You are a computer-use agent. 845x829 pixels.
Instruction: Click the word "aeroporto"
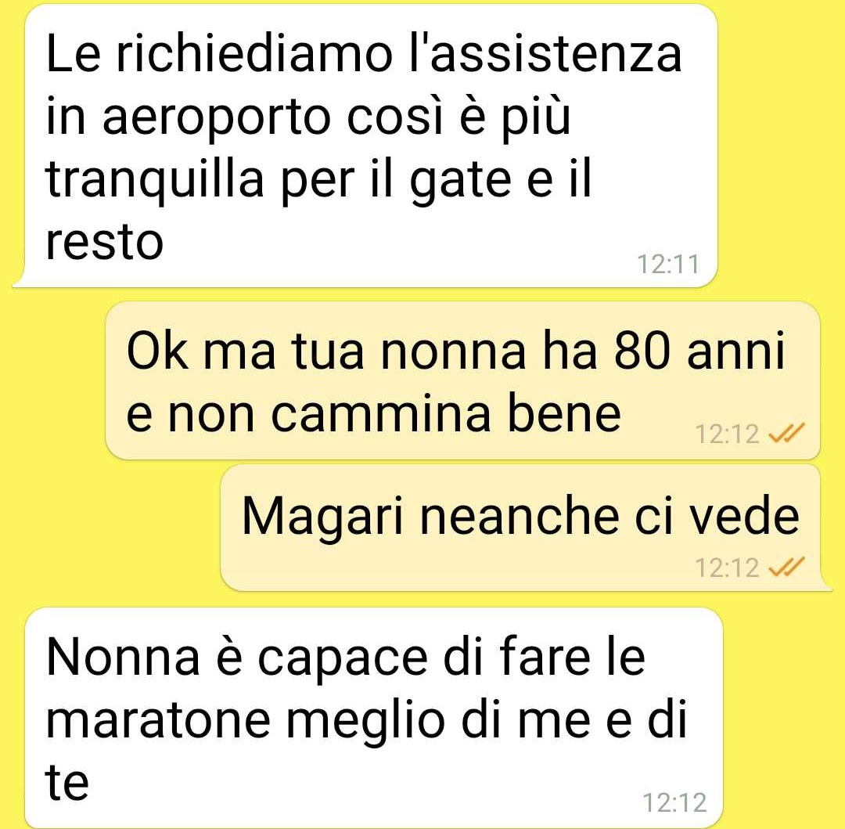[x=217, y=117]
